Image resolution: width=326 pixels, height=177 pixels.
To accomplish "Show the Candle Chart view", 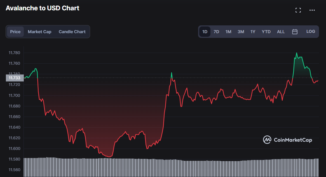I will pos(72,32).
